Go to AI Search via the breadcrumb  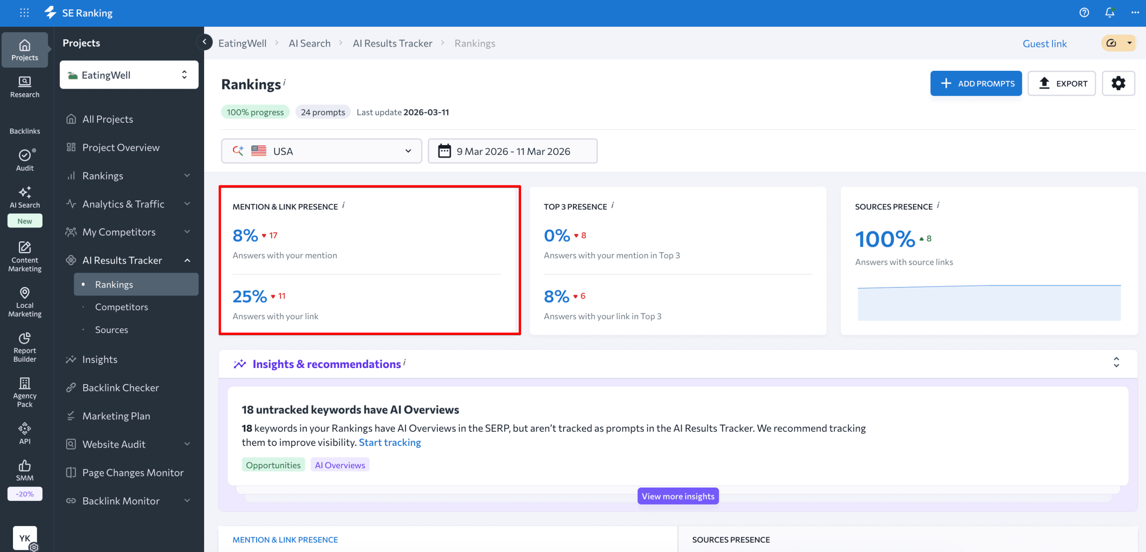(x=309, y=43)
